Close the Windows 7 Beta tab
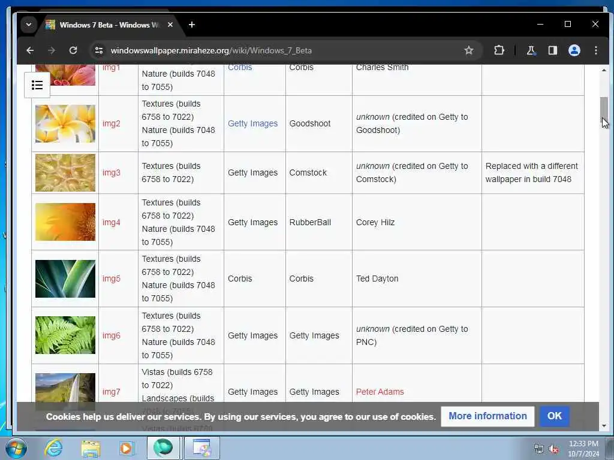The height and width of the screenshot is (460, 614). (x=170, y=25)
